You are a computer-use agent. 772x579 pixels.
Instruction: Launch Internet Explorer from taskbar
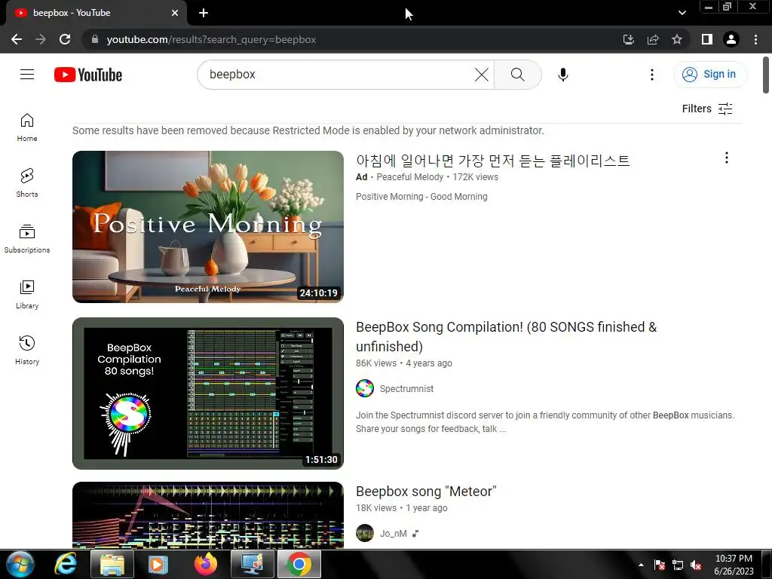point(65,564)
